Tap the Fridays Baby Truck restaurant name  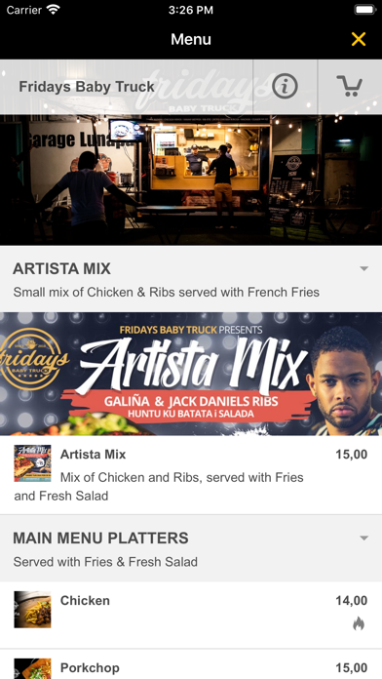[x=87, y=87]
